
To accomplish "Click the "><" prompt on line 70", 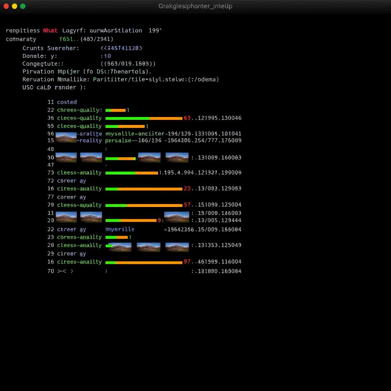I will [62, 271].
